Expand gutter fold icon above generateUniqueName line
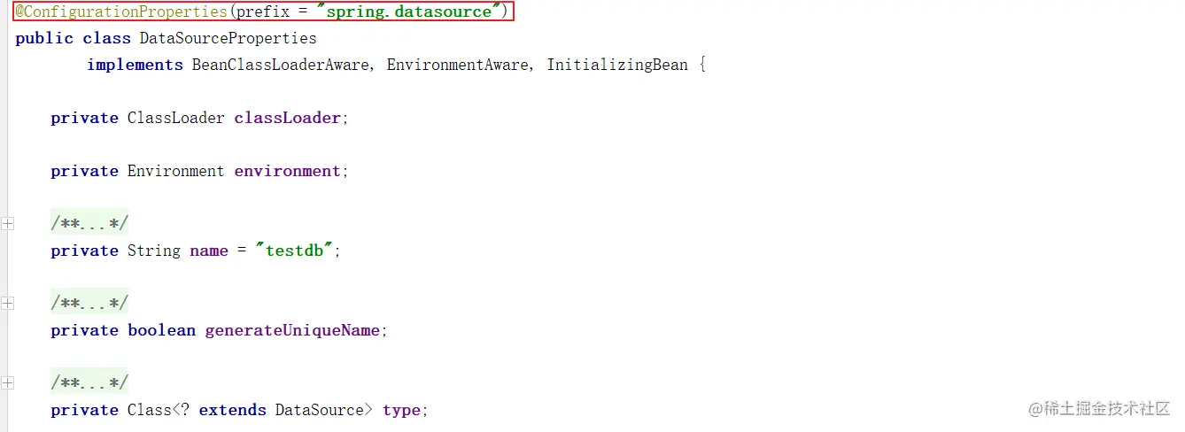 pyautogui.click(x=7, y=304)
